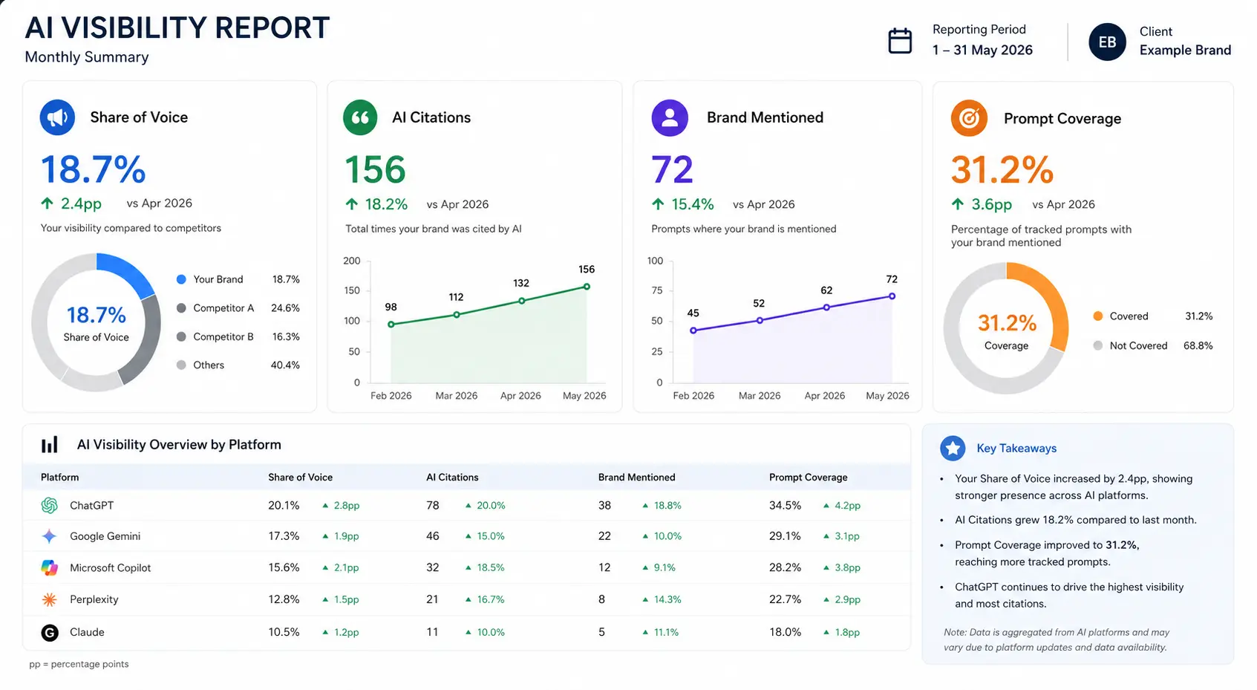Click the Not Covered gray legend dot

click(1098, 345)
